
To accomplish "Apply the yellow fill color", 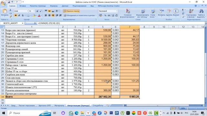I will click(x=34, y=15).
